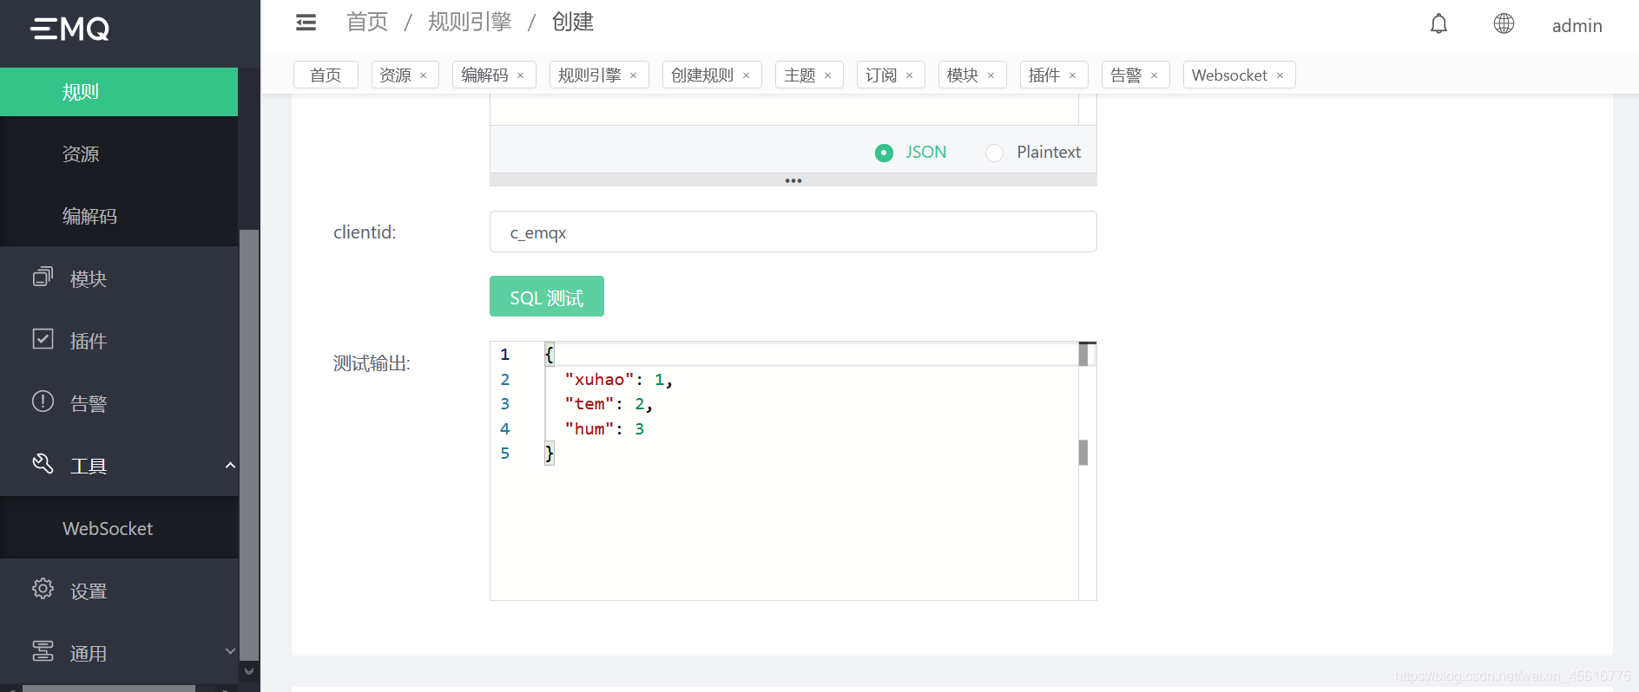The width and height of the screenshot is (1639, 692).
Task: Click the 设置 gear icon in sidebar
Action: click(x=43, y=589)
